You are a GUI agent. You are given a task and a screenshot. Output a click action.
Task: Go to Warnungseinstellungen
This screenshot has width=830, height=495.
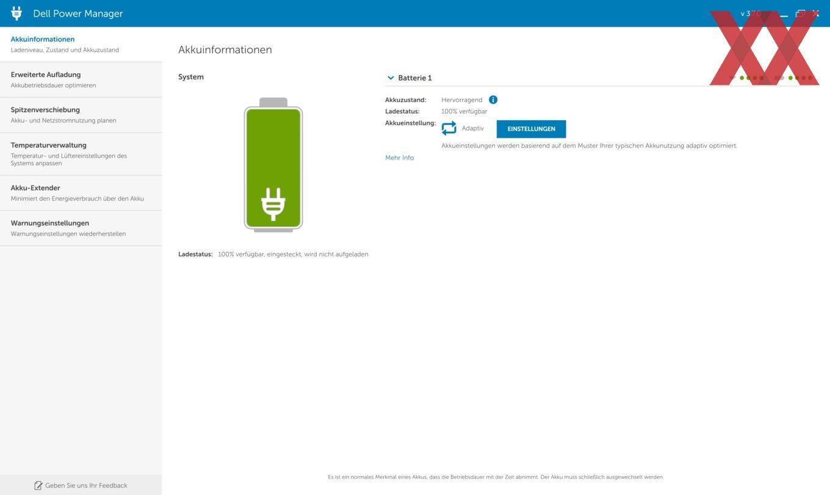coord(81,229)
